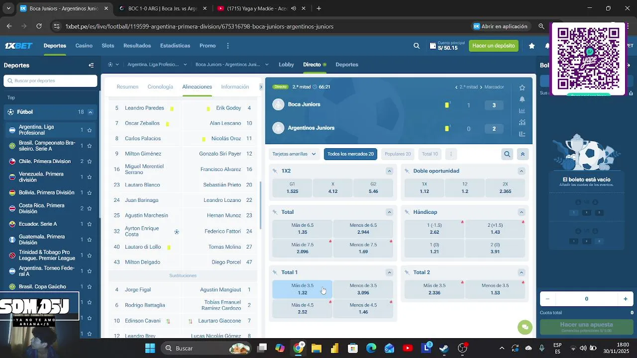Viewport: 637px width, 358px height.
Task: Pin the 1X2 market
Action: pyautogui.click(x=275, y=171)
